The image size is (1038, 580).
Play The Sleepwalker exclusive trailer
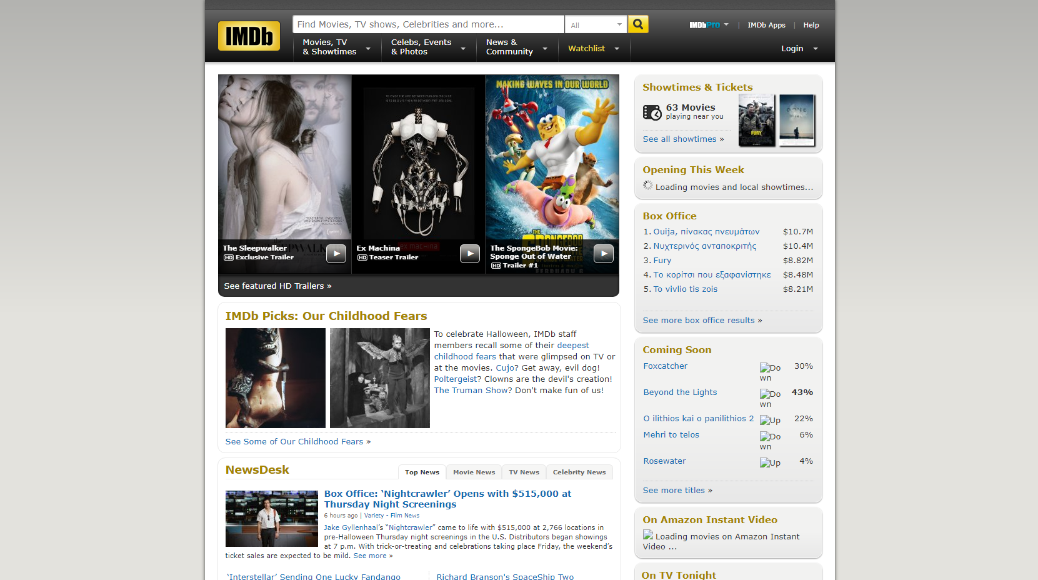[x=336, y=254]
